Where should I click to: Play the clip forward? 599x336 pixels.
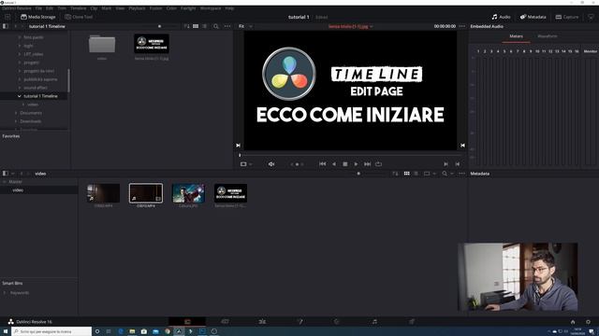click(356, 164)
